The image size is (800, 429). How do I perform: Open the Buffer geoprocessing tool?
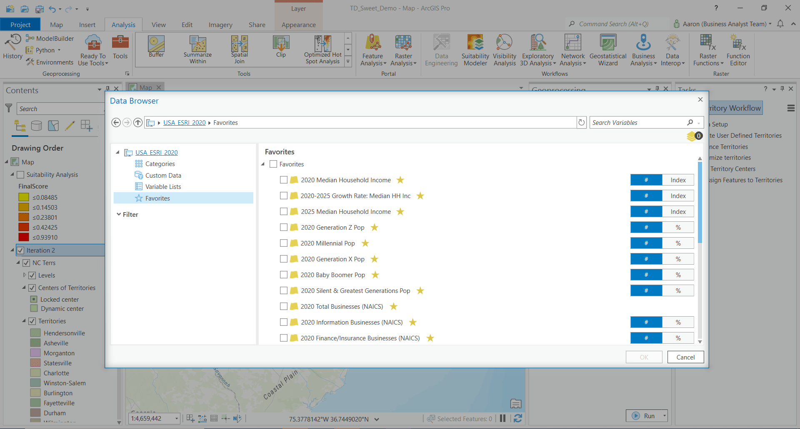click(x=156, y=47)
